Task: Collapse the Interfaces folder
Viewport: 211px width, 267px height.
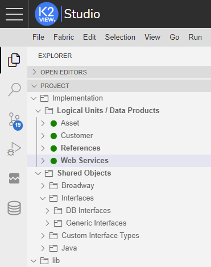Action: coord(43,198)
